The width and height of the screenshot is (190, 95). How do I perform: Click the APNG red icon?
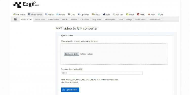click(138, 14)
